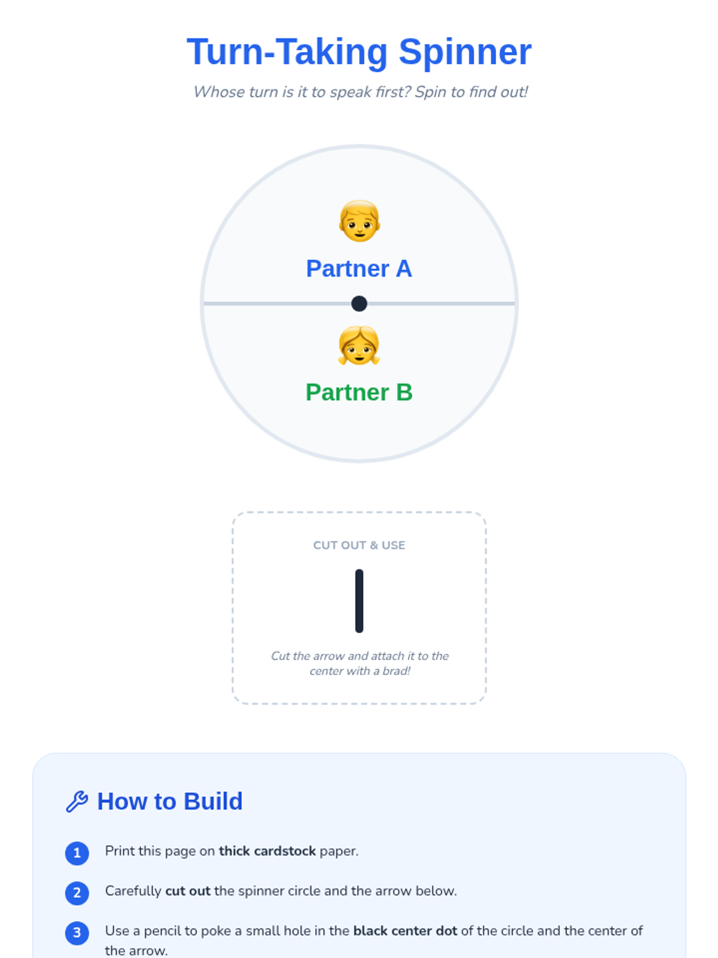Screen dimensions: 718x958
Task: Click the black center dot of spinner
Action: [359, 304]
